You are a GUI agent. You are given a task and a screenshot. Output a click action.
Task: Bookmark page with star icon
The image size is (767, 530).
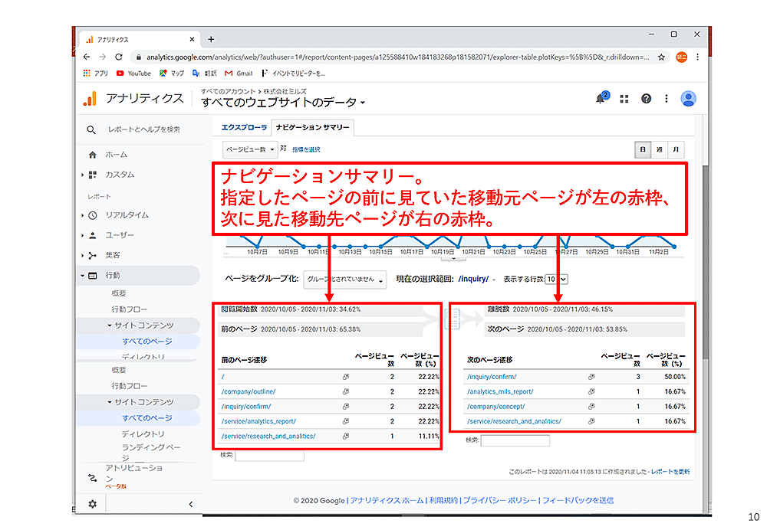pyautogui.click(x=661, y=57)
